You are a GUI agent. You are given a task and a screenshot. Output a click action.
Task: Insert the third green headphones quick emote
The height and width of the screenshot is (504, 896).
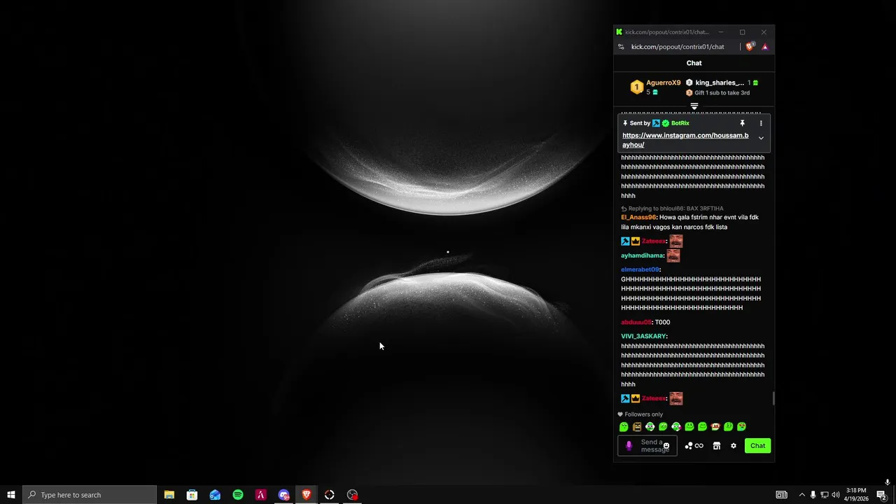(650, 427)
